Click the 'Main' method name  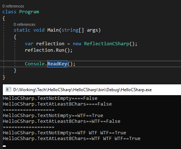tap(53, 30)
